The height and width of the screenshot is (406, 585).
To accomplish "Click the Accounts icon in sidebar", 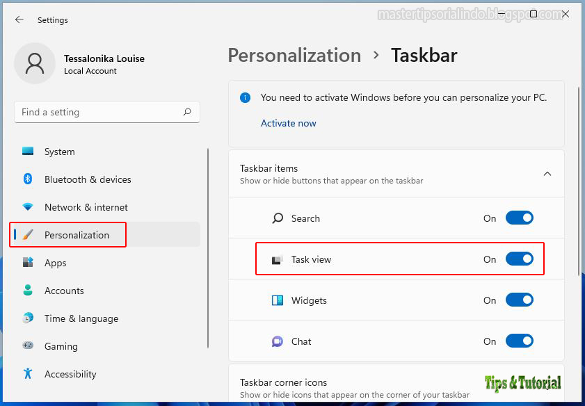I will click(28, 291).
